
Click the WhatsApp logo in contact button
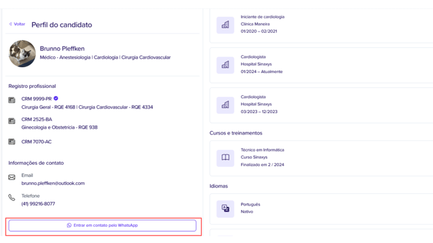point(69,226)
